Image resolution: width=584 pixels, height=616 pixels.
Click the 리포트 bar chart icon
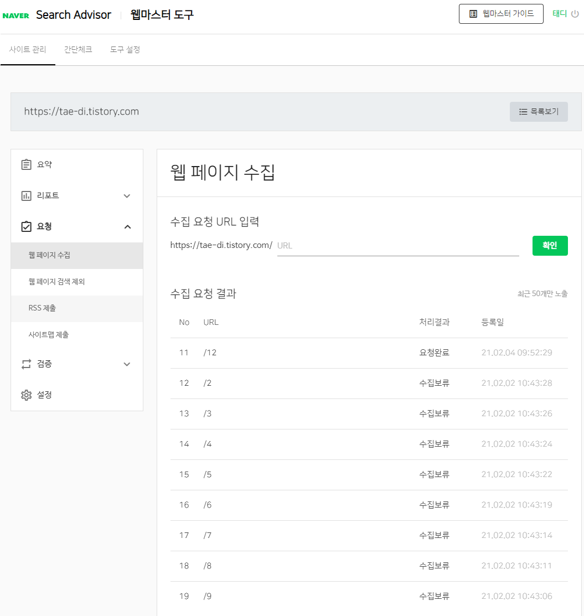(26, 195)
